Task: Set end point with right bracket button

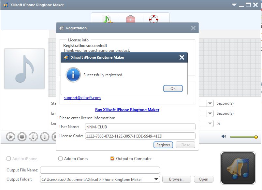Action: coord(45,137)
